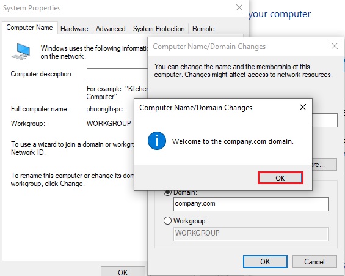Click OK at bottom of System Properties
This screenshot has width=345, height=276.
point(123,272)
